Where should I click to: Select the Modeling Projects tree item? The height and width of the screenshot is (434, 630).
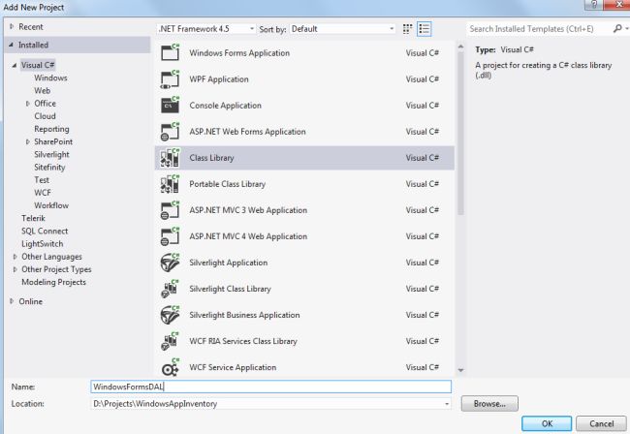click(54, 282)
